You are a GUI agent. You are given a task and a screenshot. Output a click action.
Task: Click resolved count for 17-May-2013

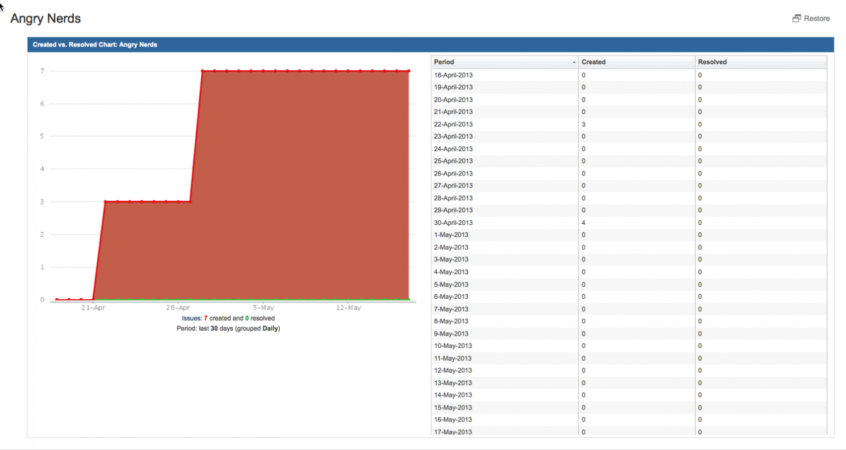[700, 432]
